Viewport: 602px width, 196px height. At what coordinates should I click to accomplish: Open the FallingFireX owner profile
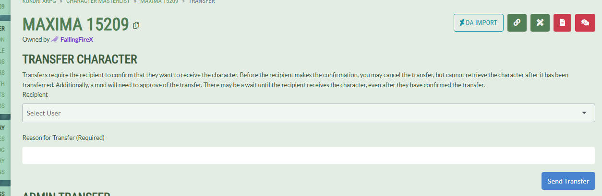(x=77, y=40)
